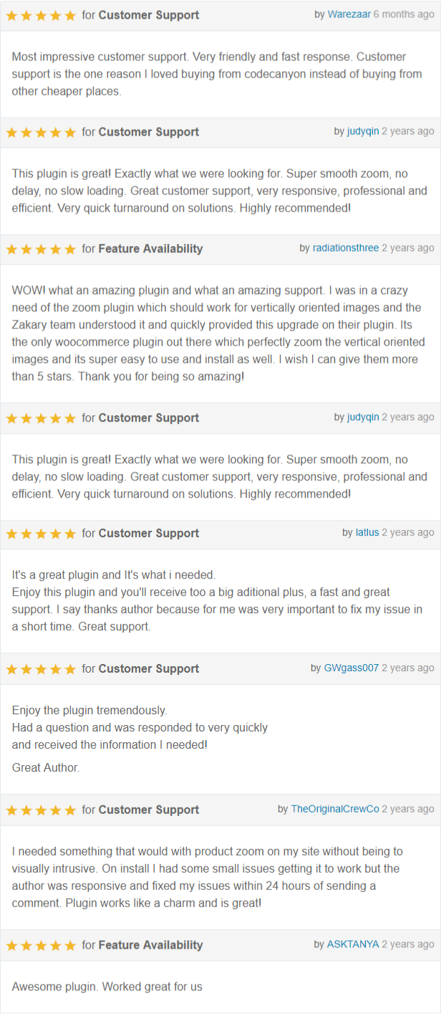The image size is (441, 1014).
Task: Click 'Great Author.' text in GWgass007's review
Action: (x=46, y=767)
